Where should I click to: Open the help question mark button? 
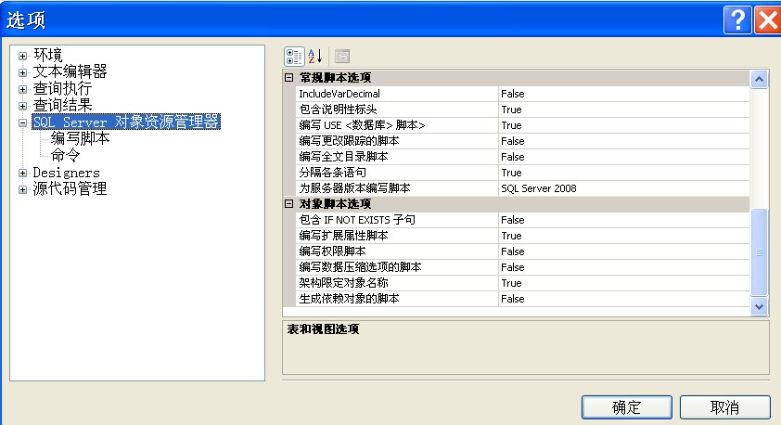point(737,19)
